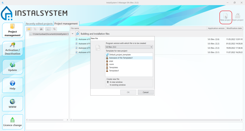Click file icon of row dated 19.09.2022
The height and width of the screenshot is (131, 245).
[x=76, y=48]
